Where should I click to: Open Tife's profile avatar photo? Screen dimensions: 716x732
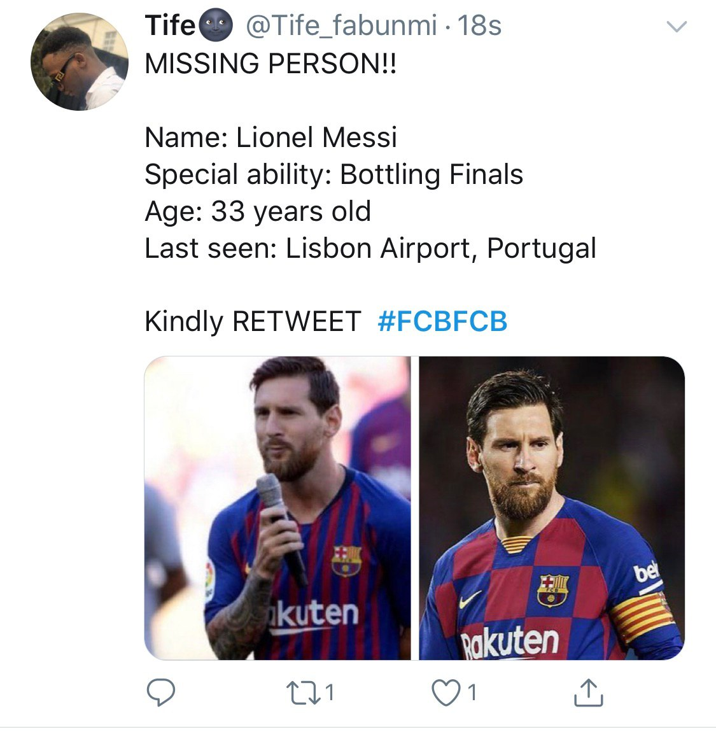point(80,60)
